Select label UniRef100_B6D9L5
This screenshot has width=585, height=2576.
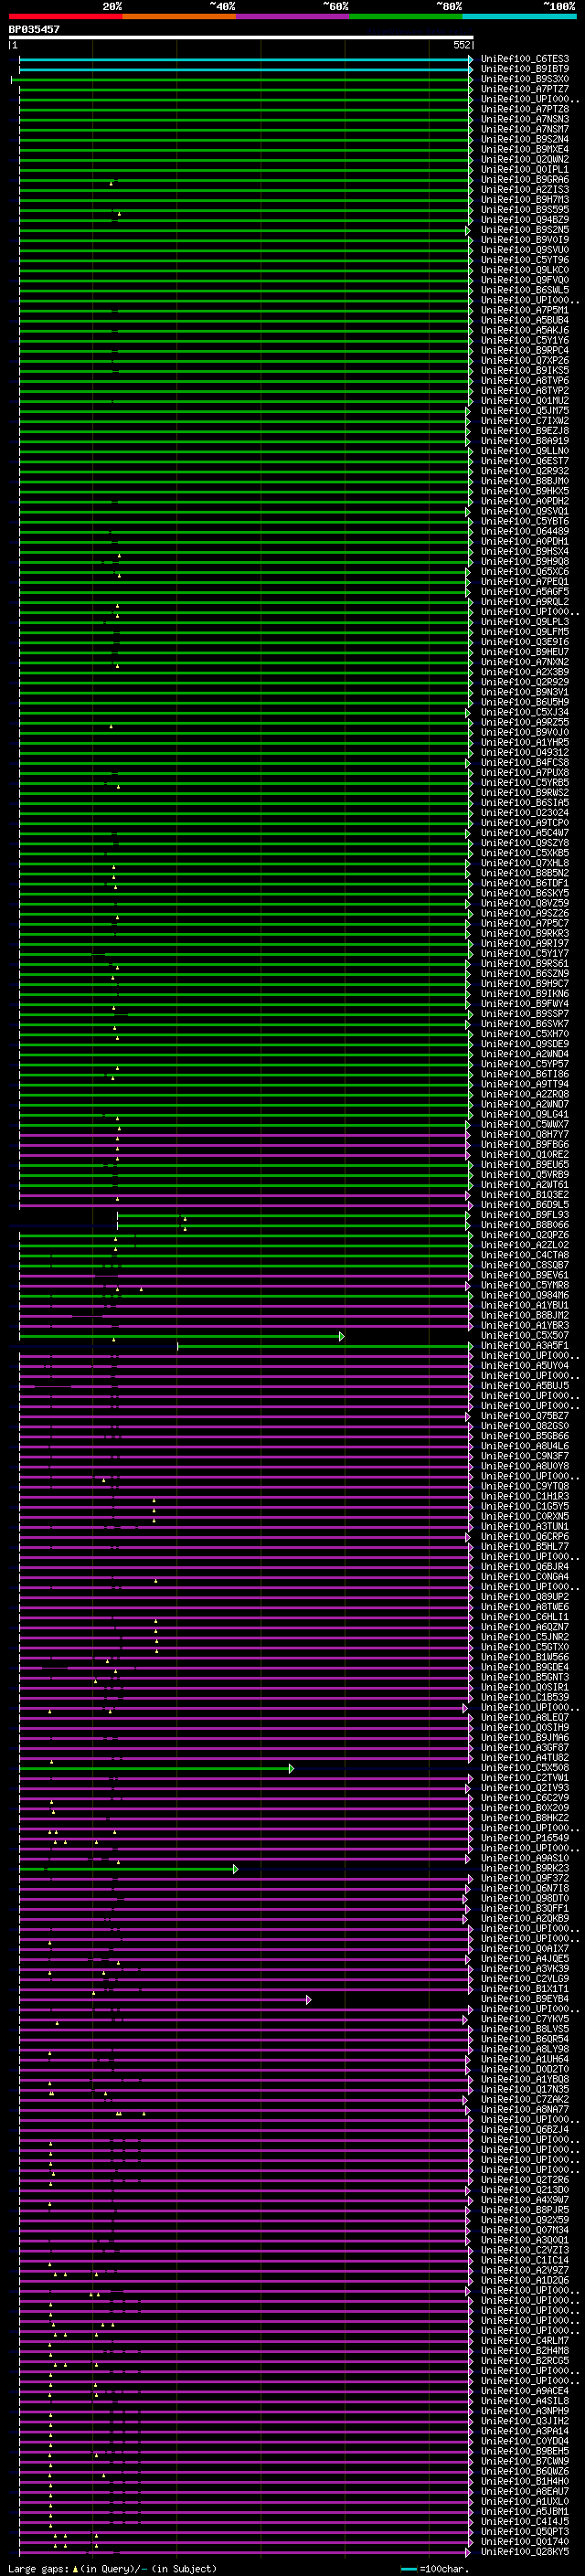[x=524, y=1205]
